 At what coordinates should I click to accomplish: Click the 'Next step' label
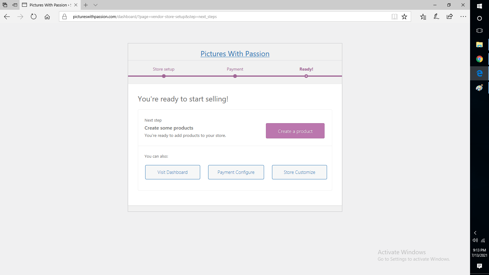tap(153, 120)
